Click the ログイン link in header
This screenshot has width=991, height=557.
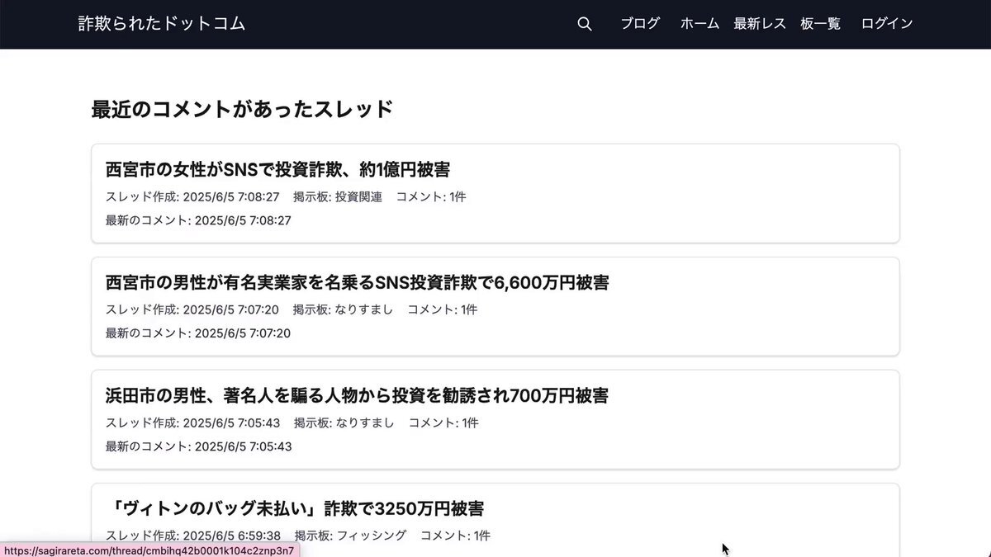887,24
